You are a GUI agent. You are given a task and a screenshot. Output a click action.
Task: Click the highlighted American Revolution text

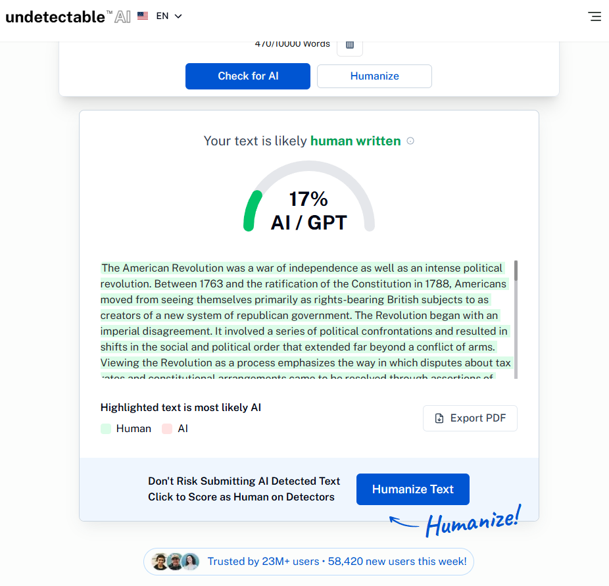[307, 320]
